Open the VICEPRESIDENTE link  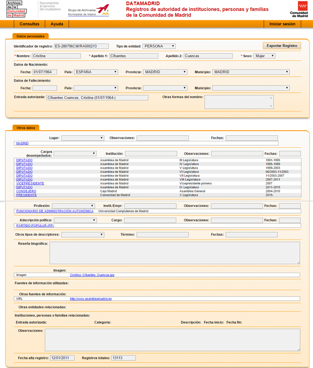(30, 184)
